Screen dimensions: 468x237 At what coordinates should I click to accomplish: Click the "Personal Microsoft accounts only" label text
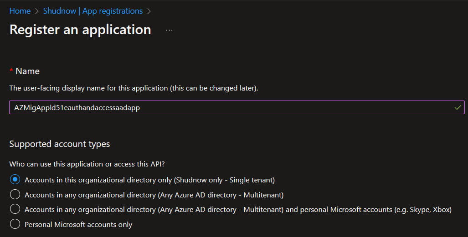click(78, 224)
